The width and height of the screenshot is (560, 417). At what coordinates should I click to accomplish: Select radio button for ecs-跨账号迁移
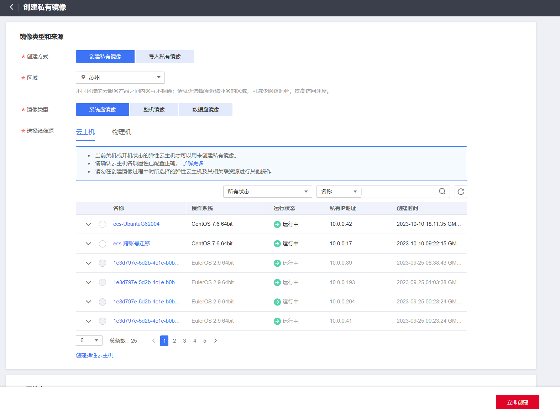point(103,244)
